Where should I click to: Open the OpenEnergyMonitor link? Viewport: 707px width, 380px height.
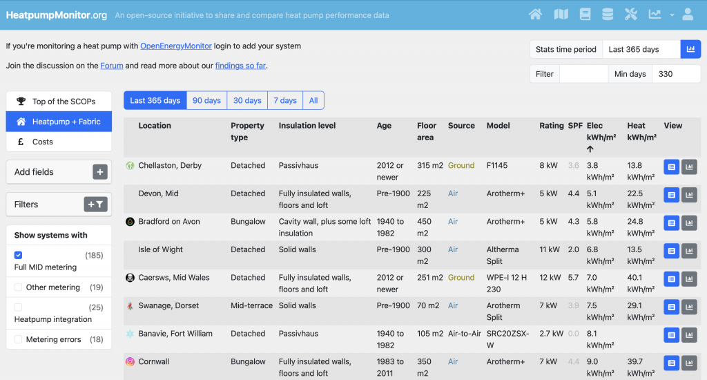point(176,46)
